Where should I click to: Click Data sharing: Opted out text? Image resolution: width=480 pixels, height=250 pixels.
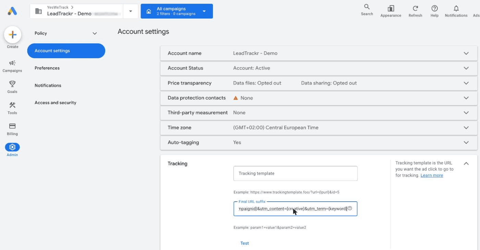pos(329,83)
